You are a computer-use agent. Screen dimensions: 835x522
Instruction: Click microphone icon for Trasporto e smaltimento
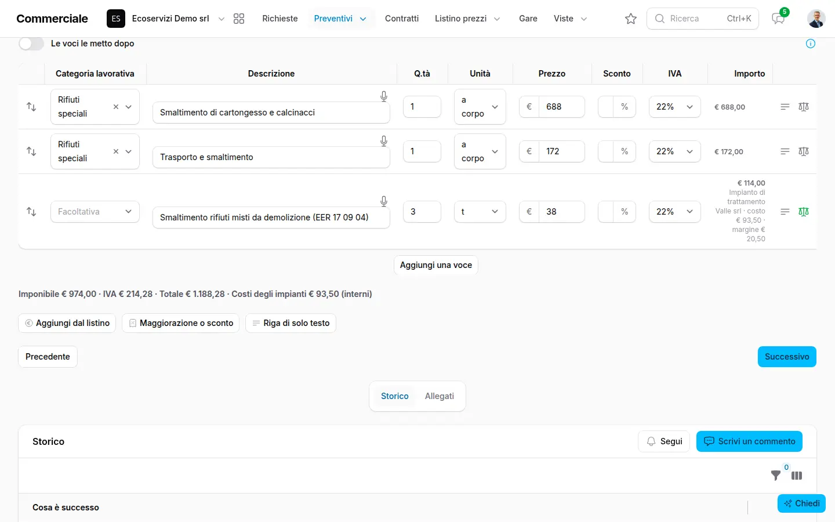384,141
